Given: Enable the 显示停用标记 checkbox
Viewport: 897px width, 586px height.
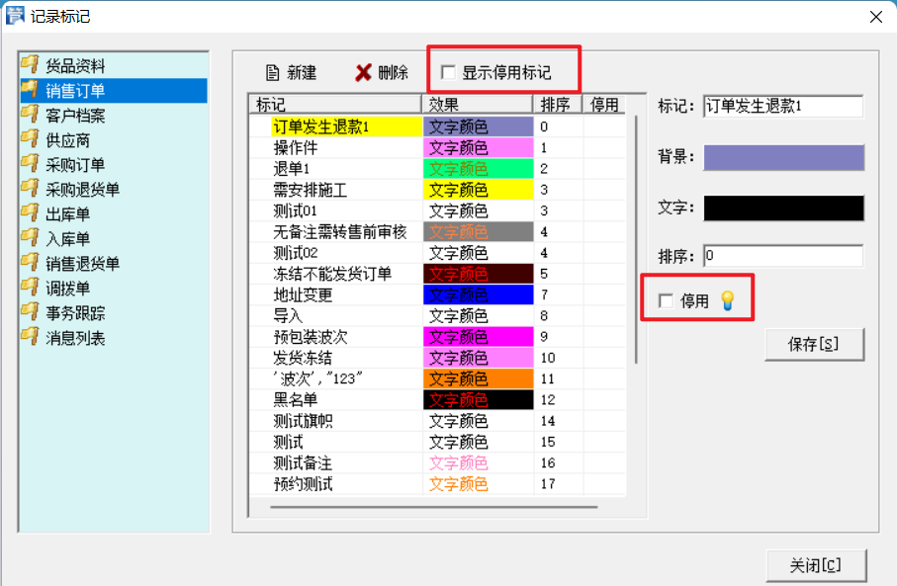Looking at the screenshot, I should 448,72.
